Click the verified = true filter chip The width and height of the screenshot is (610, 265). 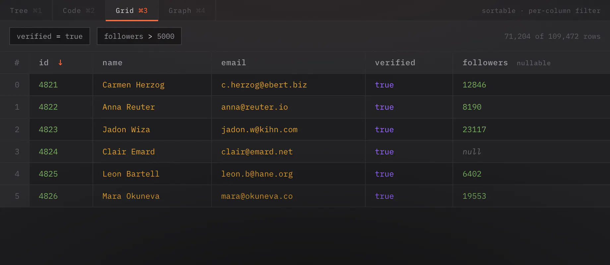click(50, 36)
